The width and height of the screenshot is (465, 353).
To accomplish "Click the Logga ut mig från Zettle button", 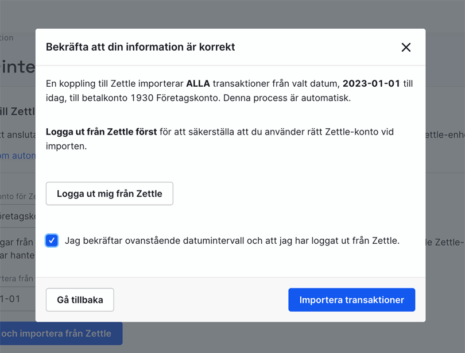I will tap(109, 193).
